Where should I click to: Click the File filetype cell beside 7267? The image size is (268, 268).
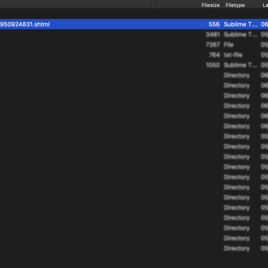pos(229,44)
